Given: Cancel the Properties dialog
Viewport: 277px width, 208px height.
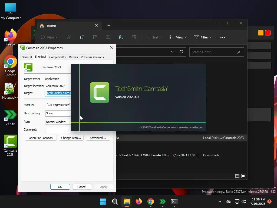Looking at the screenshot, I should [x=82, y=187].
